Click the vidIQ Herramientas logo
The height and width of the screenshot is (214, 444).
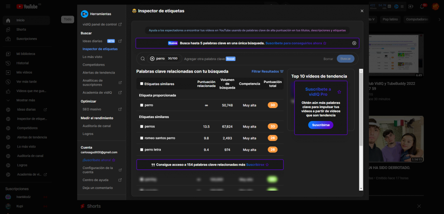(85, 14)
